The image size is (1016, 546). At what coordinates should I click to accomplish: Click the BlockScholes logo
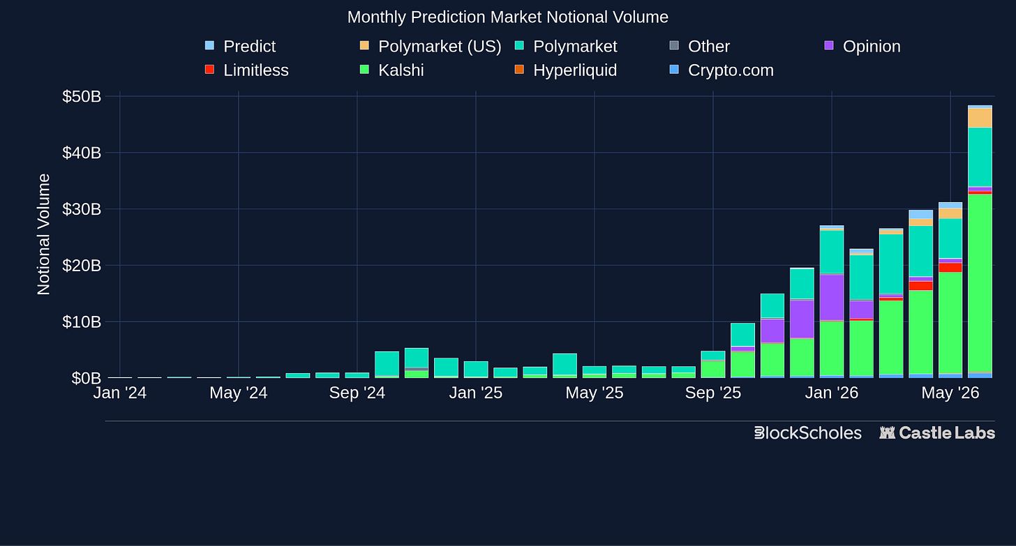click(x=808, y=433)
